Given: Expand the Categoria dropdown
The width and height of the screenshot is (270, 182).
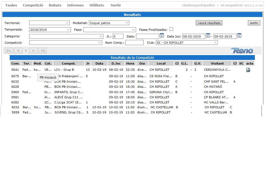Looking at the screenshot, I should [66, 36].
